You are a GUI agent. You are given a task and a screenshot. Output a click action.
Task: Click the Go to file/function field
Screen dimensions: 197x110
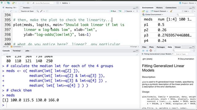point(43,3)
